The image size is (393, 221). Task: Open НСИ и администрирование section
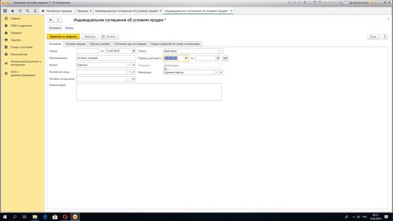(23, 74)
